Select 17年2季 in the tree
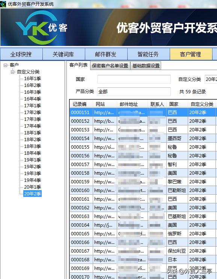Viewport: 217px width, 279px height. 32,113
